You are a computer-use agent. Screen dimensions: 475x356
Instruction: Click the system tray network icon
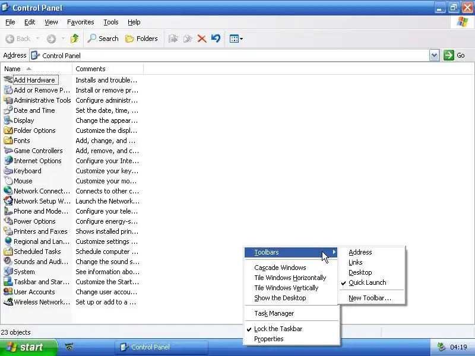click(x=441, y=347)
